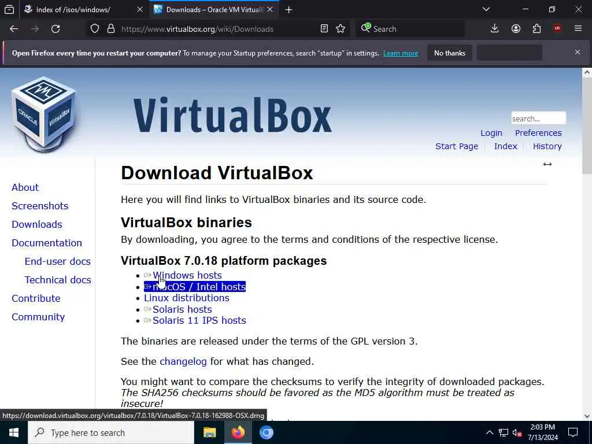Screen dimensions: 592x444
Task: Open a new tab with the plus button
Action: pos(289,10)
